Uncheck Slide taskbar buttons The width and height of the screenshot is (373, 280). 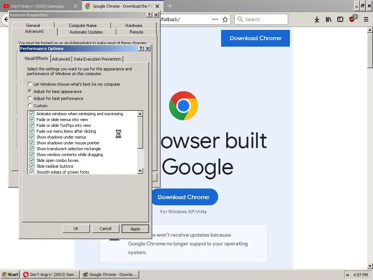(32, 166)
